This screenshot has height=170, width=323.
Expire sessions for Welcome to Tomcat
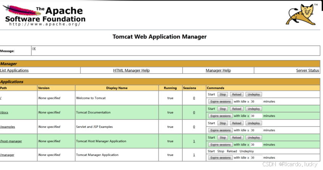point(220,102)
